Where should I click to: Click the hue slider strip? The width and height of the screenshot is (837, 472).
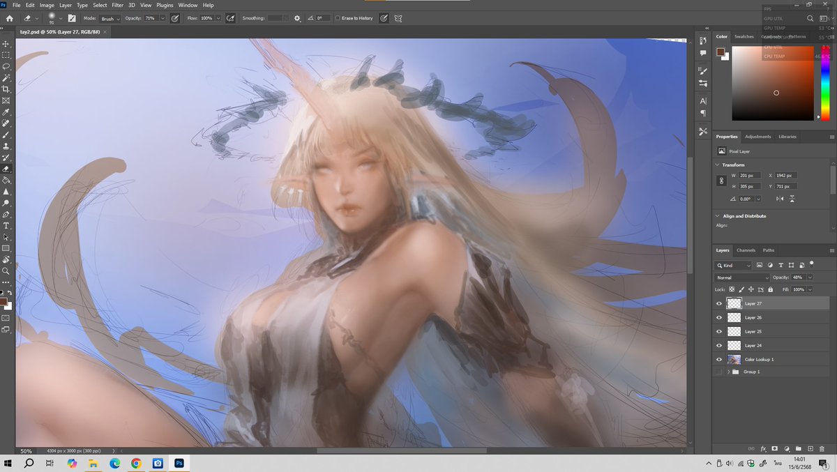[825, 83]
